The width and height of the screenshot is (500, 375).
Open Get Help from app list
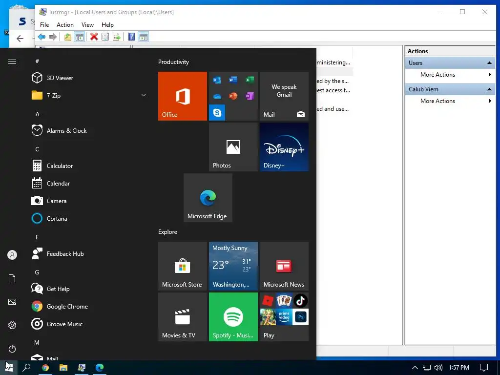[89, 289]
